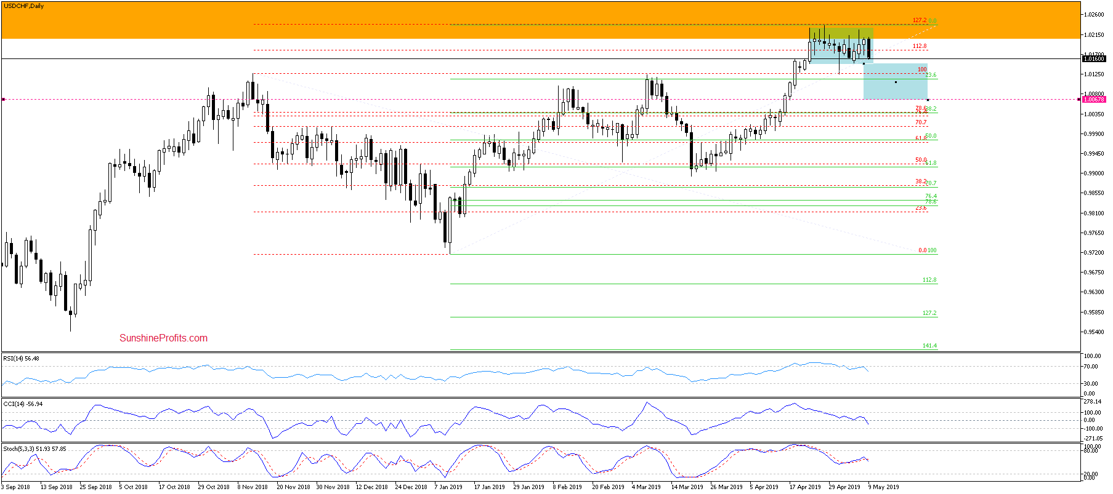The image size is (1113, 494).
Task: Click the 30 Nov 2018 date label
Action: coord(333,487)
